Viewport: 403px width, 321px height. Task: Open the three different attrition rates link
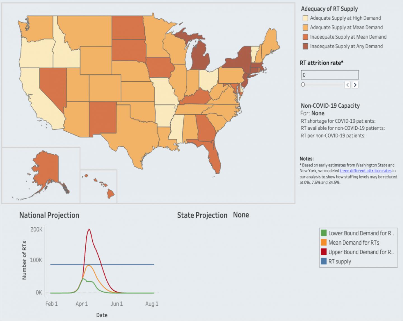point(365,171)
